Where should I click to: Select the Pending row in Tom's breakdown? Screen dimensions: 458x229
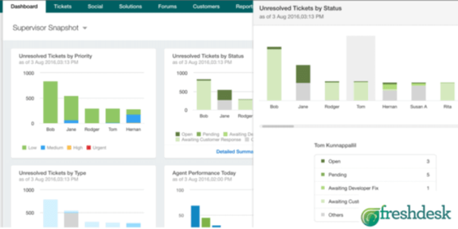(375, 175)
